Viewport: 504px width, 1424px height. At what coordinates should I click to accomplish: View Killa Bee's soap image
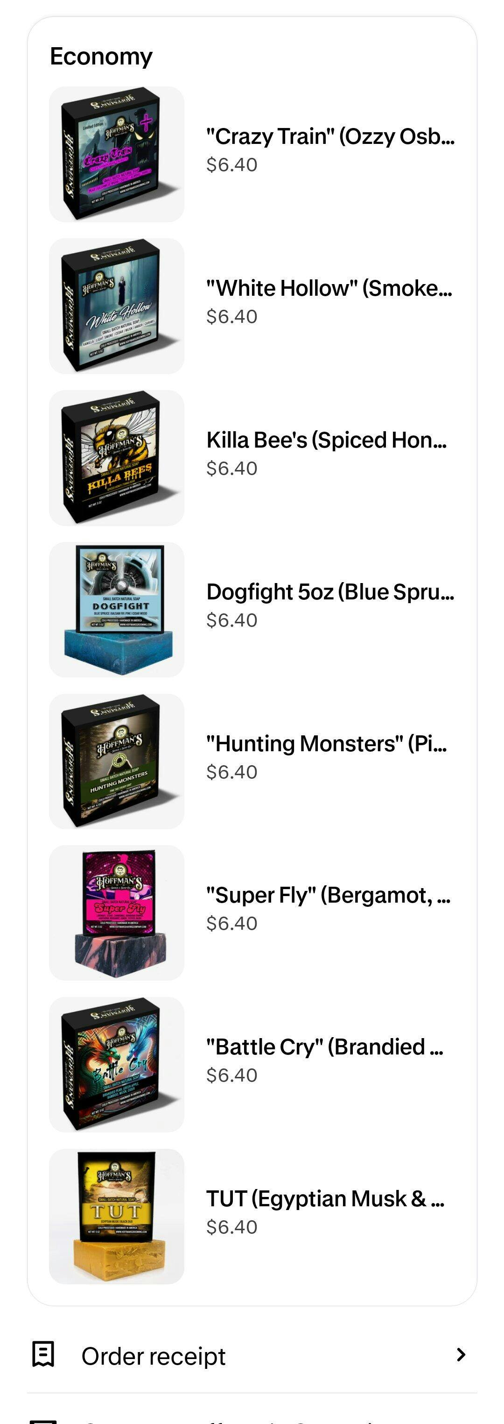point(117,458)
